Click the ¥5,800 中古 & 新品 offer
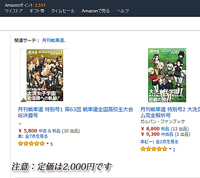 click(49, 131)
